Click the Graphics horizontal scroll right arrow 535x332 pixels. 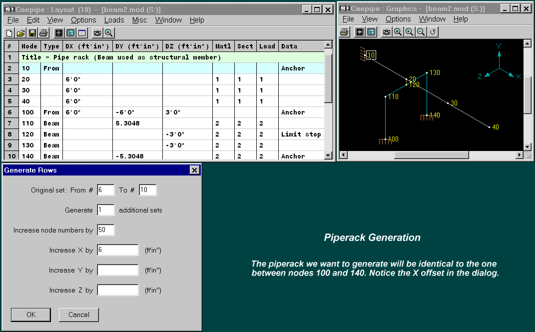(520, 155)
